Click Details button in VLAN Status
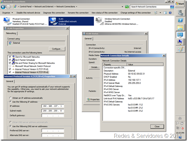187x141 pixels. point(94,67)
